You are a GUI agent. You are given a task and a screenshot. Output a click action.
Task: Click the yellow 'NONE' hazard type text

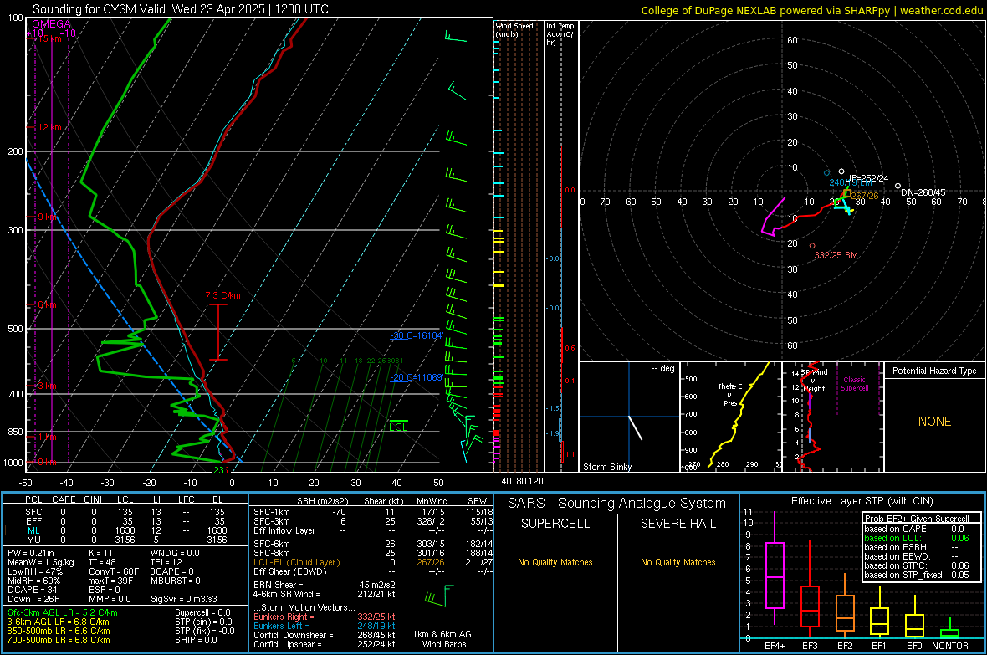pyautogui.click(x=935, y=422)
